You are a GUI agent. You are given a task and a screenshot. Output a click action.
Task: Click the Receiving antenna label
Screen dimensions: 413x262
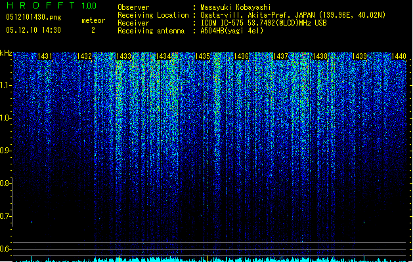(x=151, y=31)
